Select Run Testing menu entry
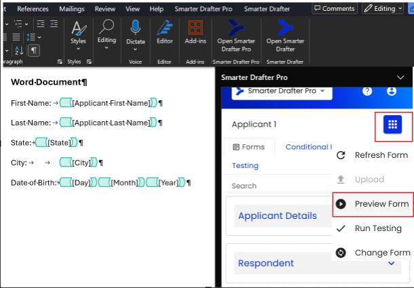Image resolution: width=414 pixels, height=288 pixels. coord(373,228)
